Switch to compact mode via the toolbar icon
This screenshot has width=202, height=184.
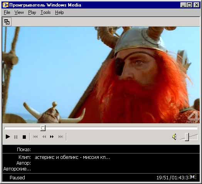[x=7, y=22]
